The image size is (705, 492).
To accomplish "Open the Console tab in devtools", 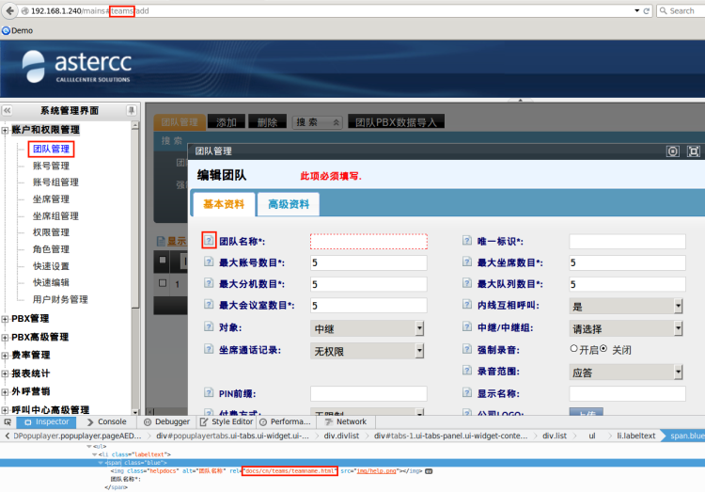I will point(107,421).
